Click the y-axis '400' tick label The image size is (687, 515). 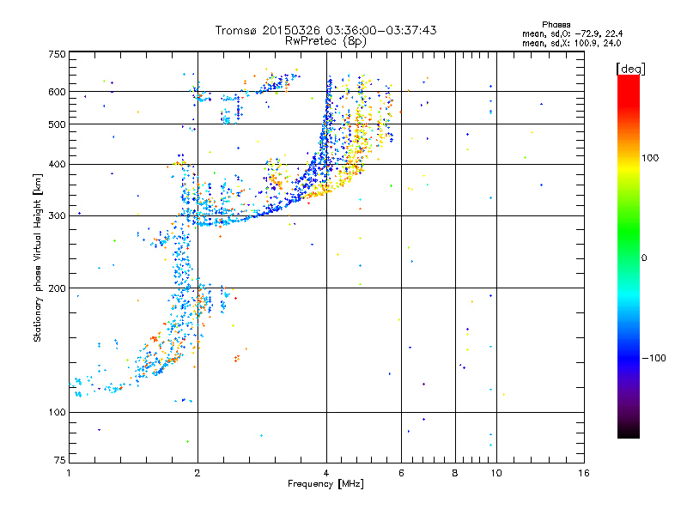click(x=57, y=164)
